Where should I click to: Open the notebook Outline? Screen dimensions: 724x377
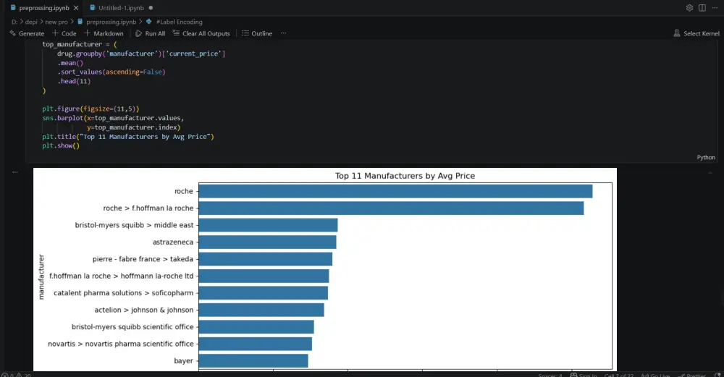(x=257, y=33)
